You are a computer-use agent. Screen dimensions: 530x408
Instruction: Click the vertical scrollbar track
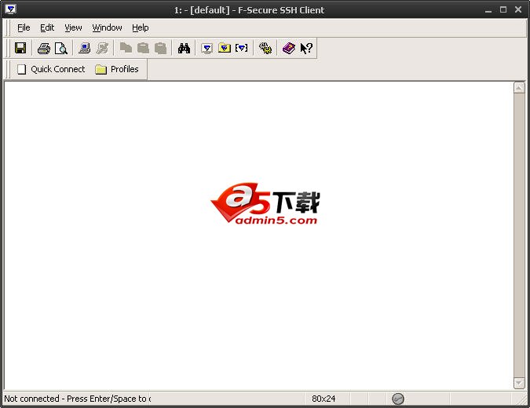(x=519, y=235)
